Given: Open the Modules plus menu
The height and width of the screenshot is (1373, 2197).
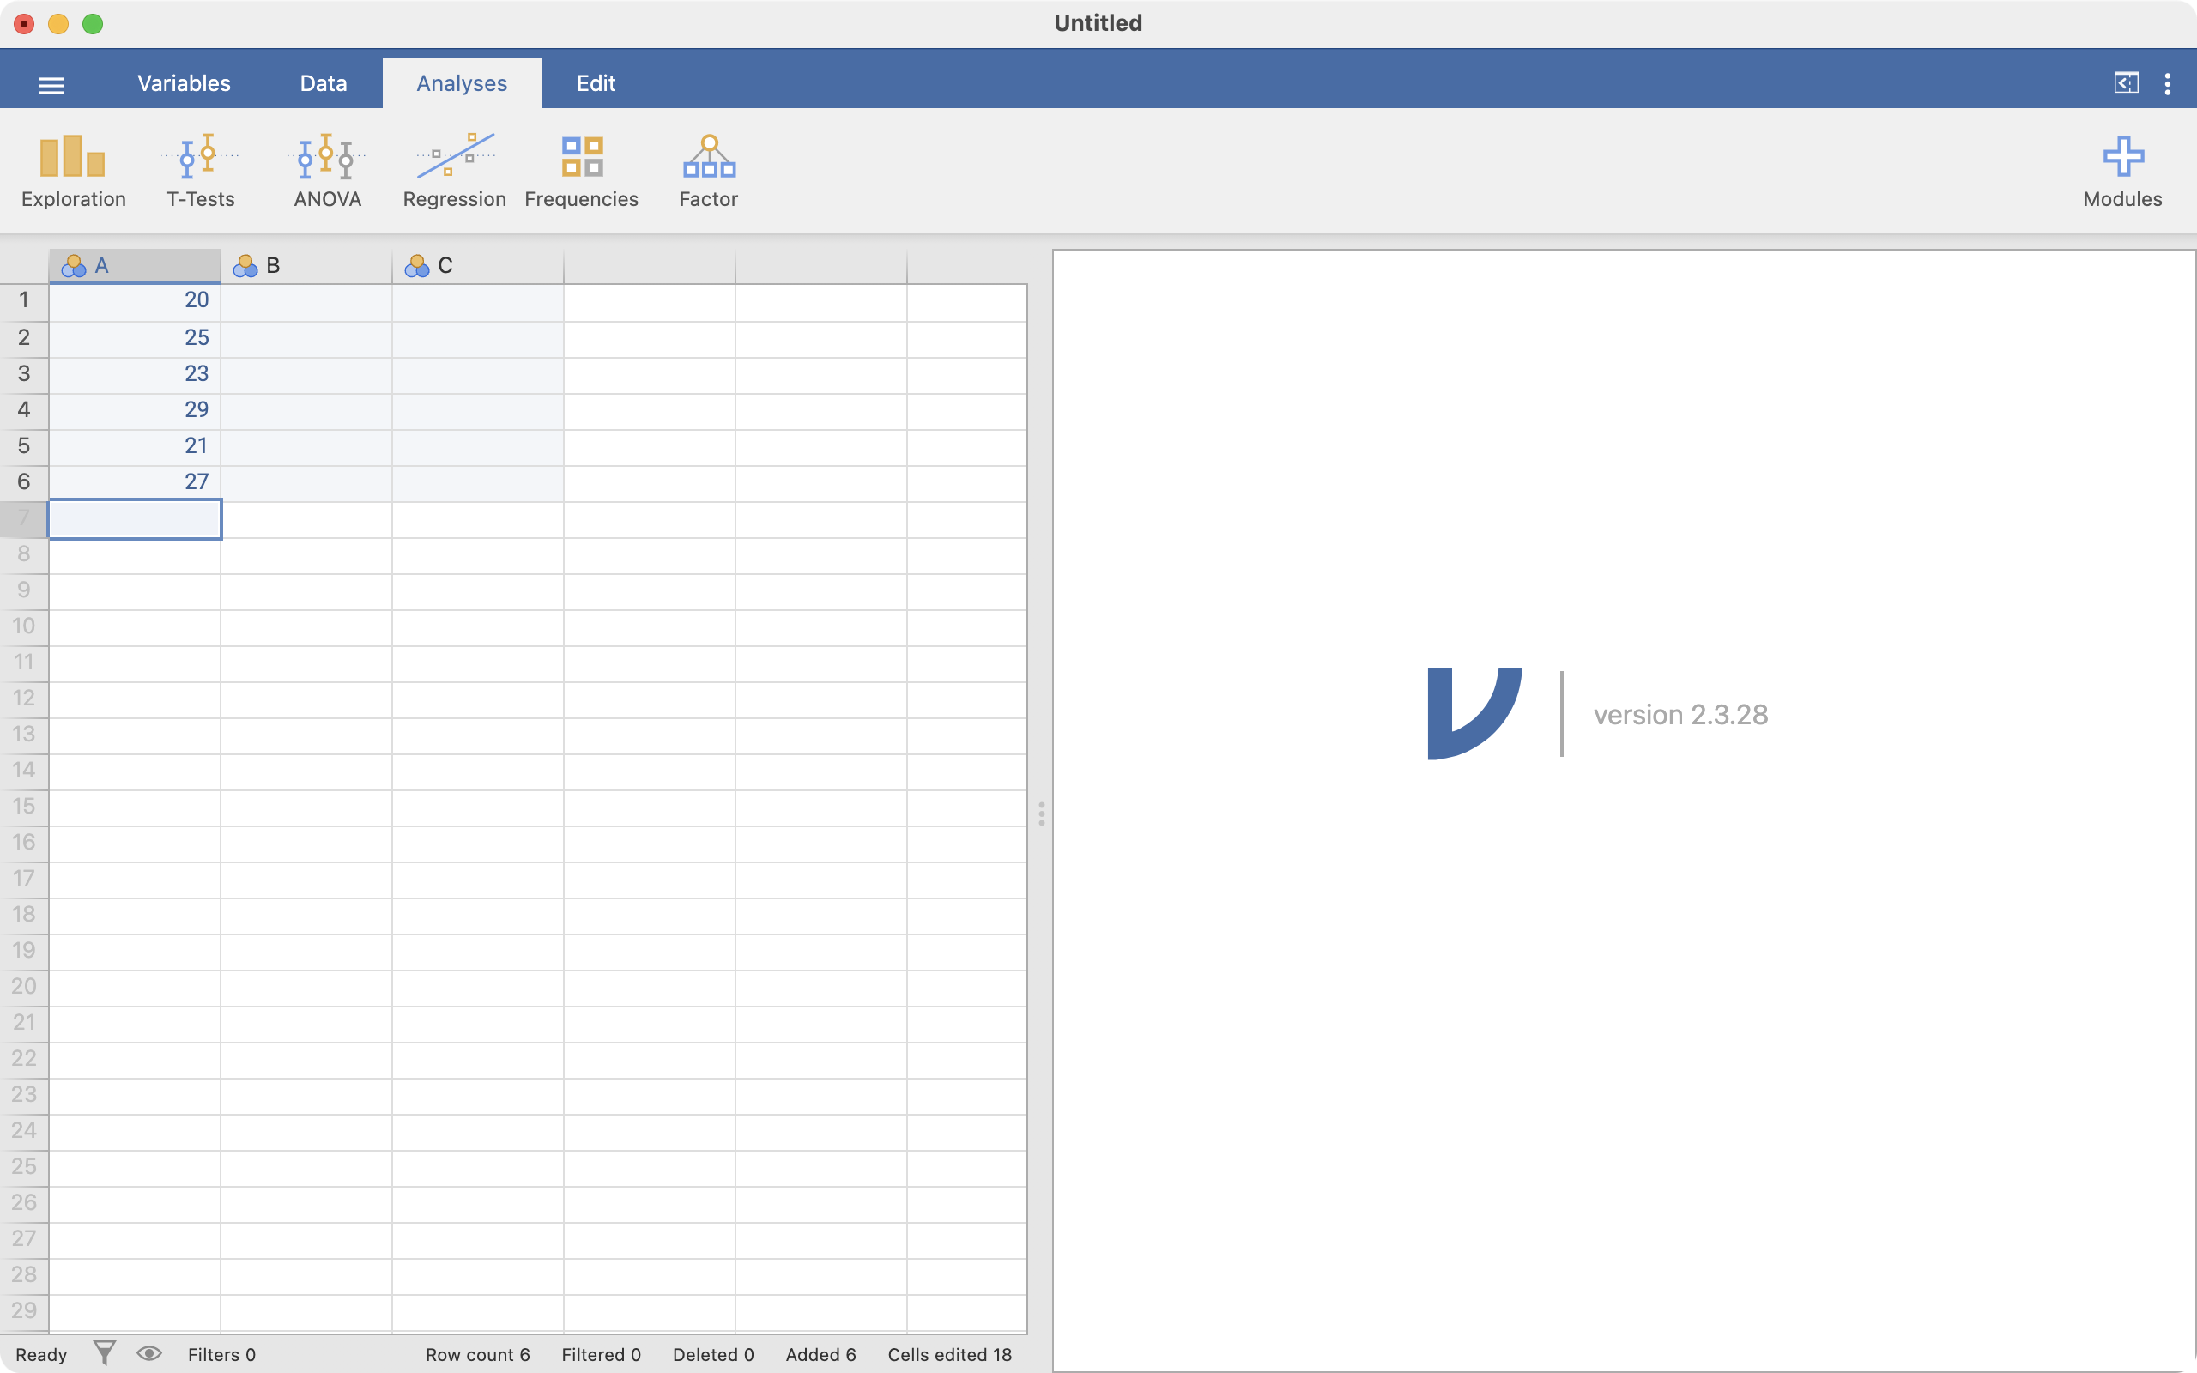Looking at the screenshot, I should point(2121,172).
